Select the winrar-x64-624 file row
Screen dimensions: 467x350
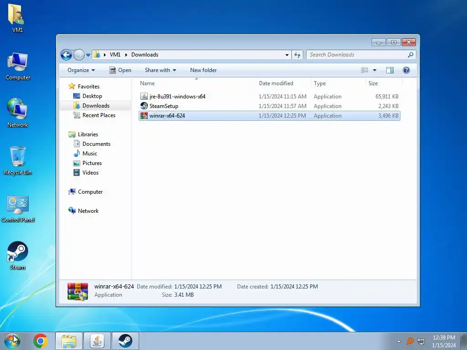point(269,116)
